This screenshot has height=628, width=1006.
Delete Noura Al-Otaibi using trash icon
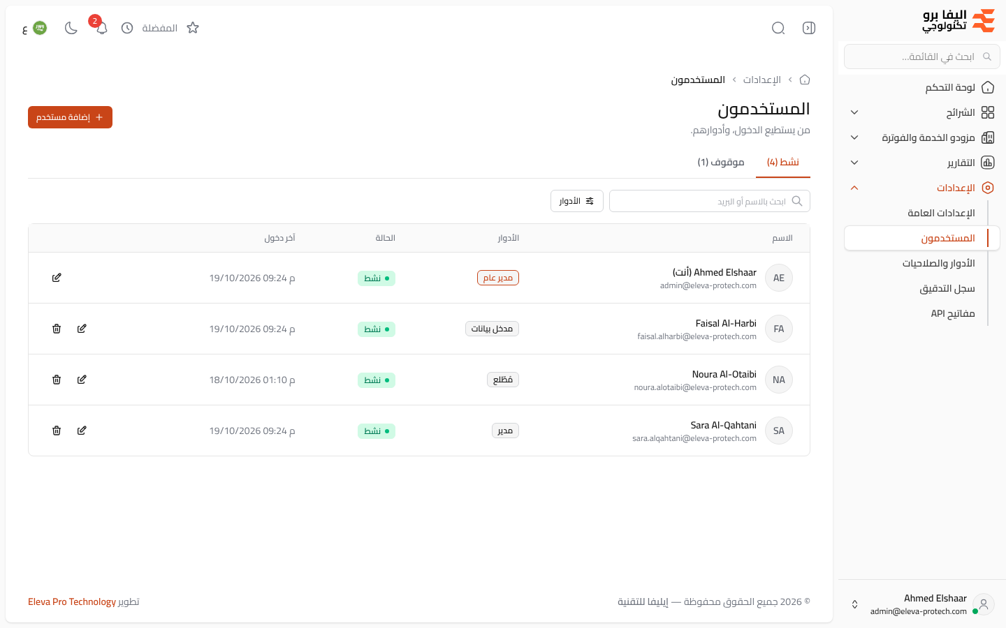click(57, 380)
